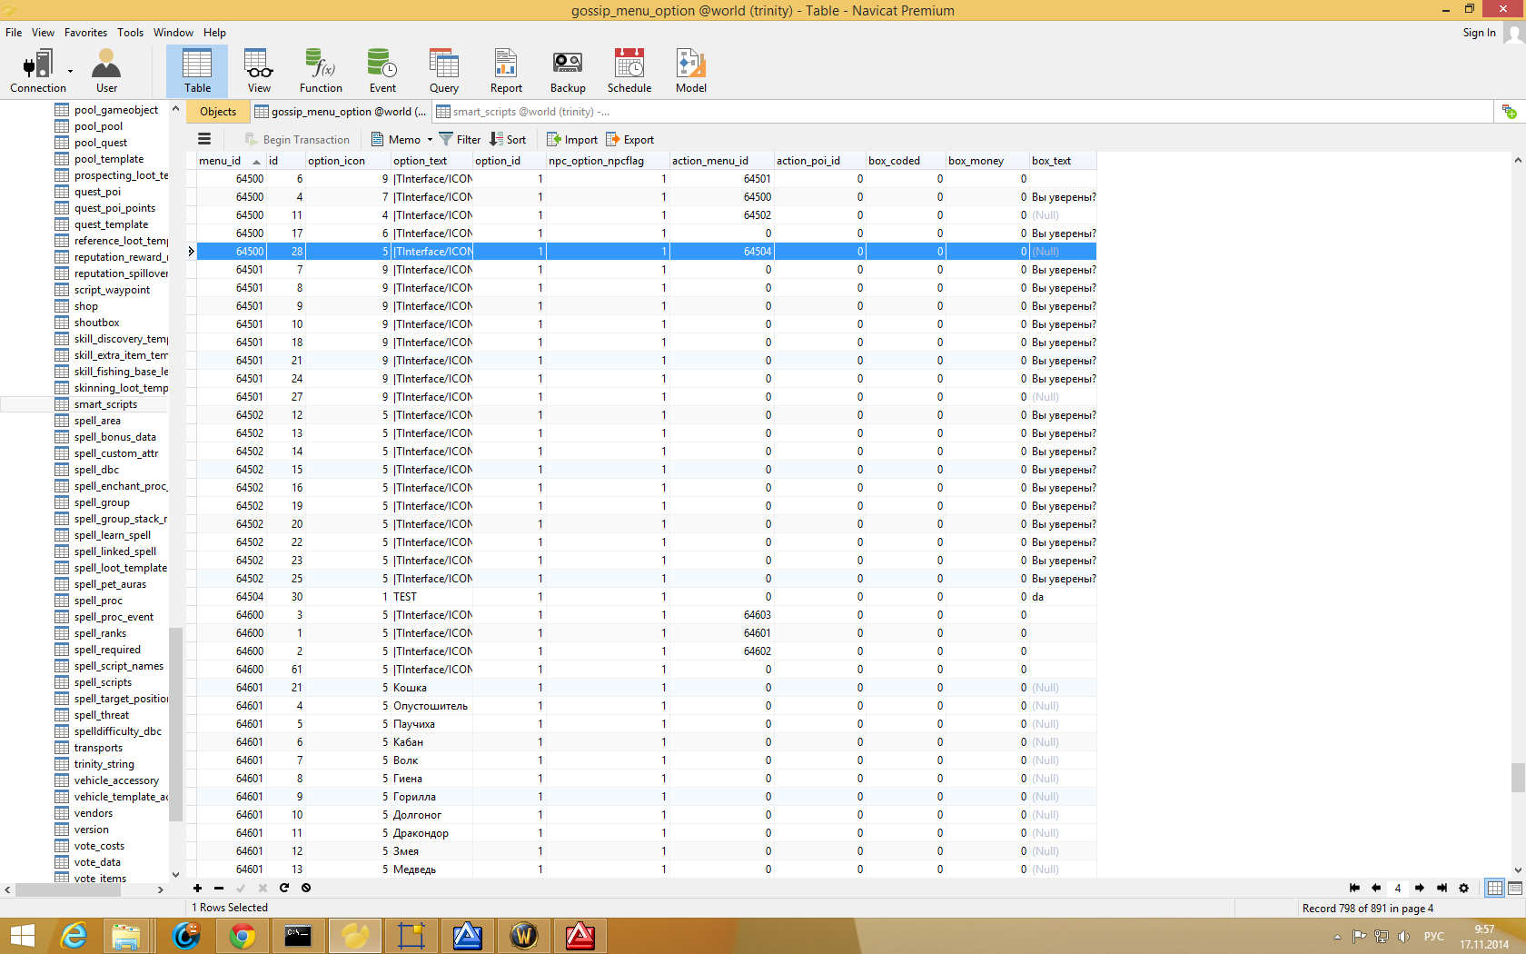Viewport: 1526px width, 954px height.
Task: Click the add record plus icon
Action: 197,888
